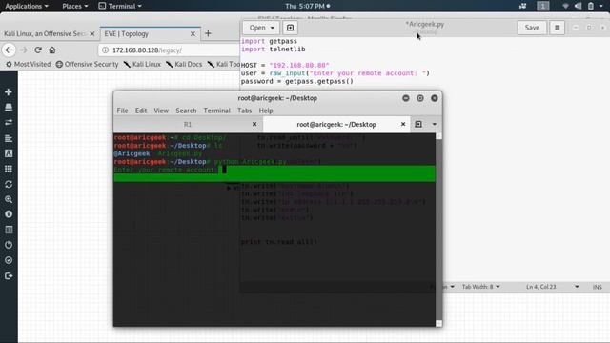Open a new Firefox tab with plus button

[x=208, y=33]
